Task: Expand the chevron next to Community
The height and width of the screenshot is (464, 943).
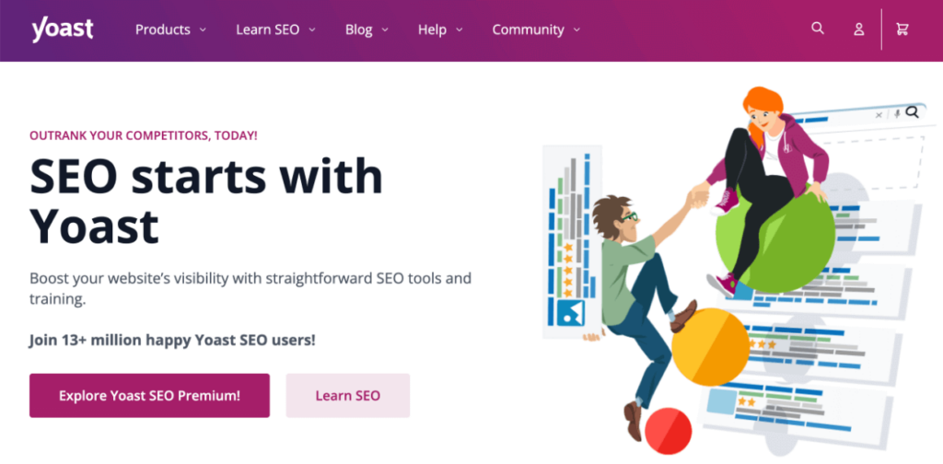Action: click(576, 29)
